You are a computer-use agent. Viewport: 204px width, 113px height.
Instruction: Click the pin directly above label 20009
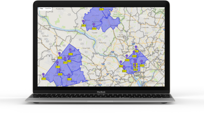pos(135,66)
